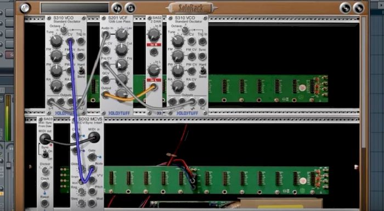Click the Clock jack on SD02 MCVS
This screenshot has height=211, width=384.
[x=75, y=136]
